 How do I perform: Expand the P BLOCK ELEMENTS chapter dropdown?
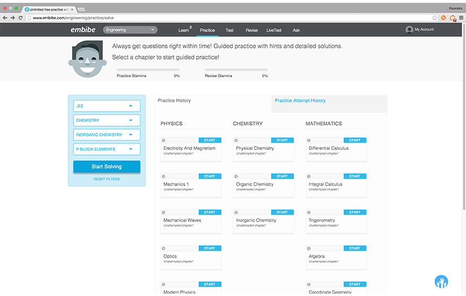coord(107,149)
